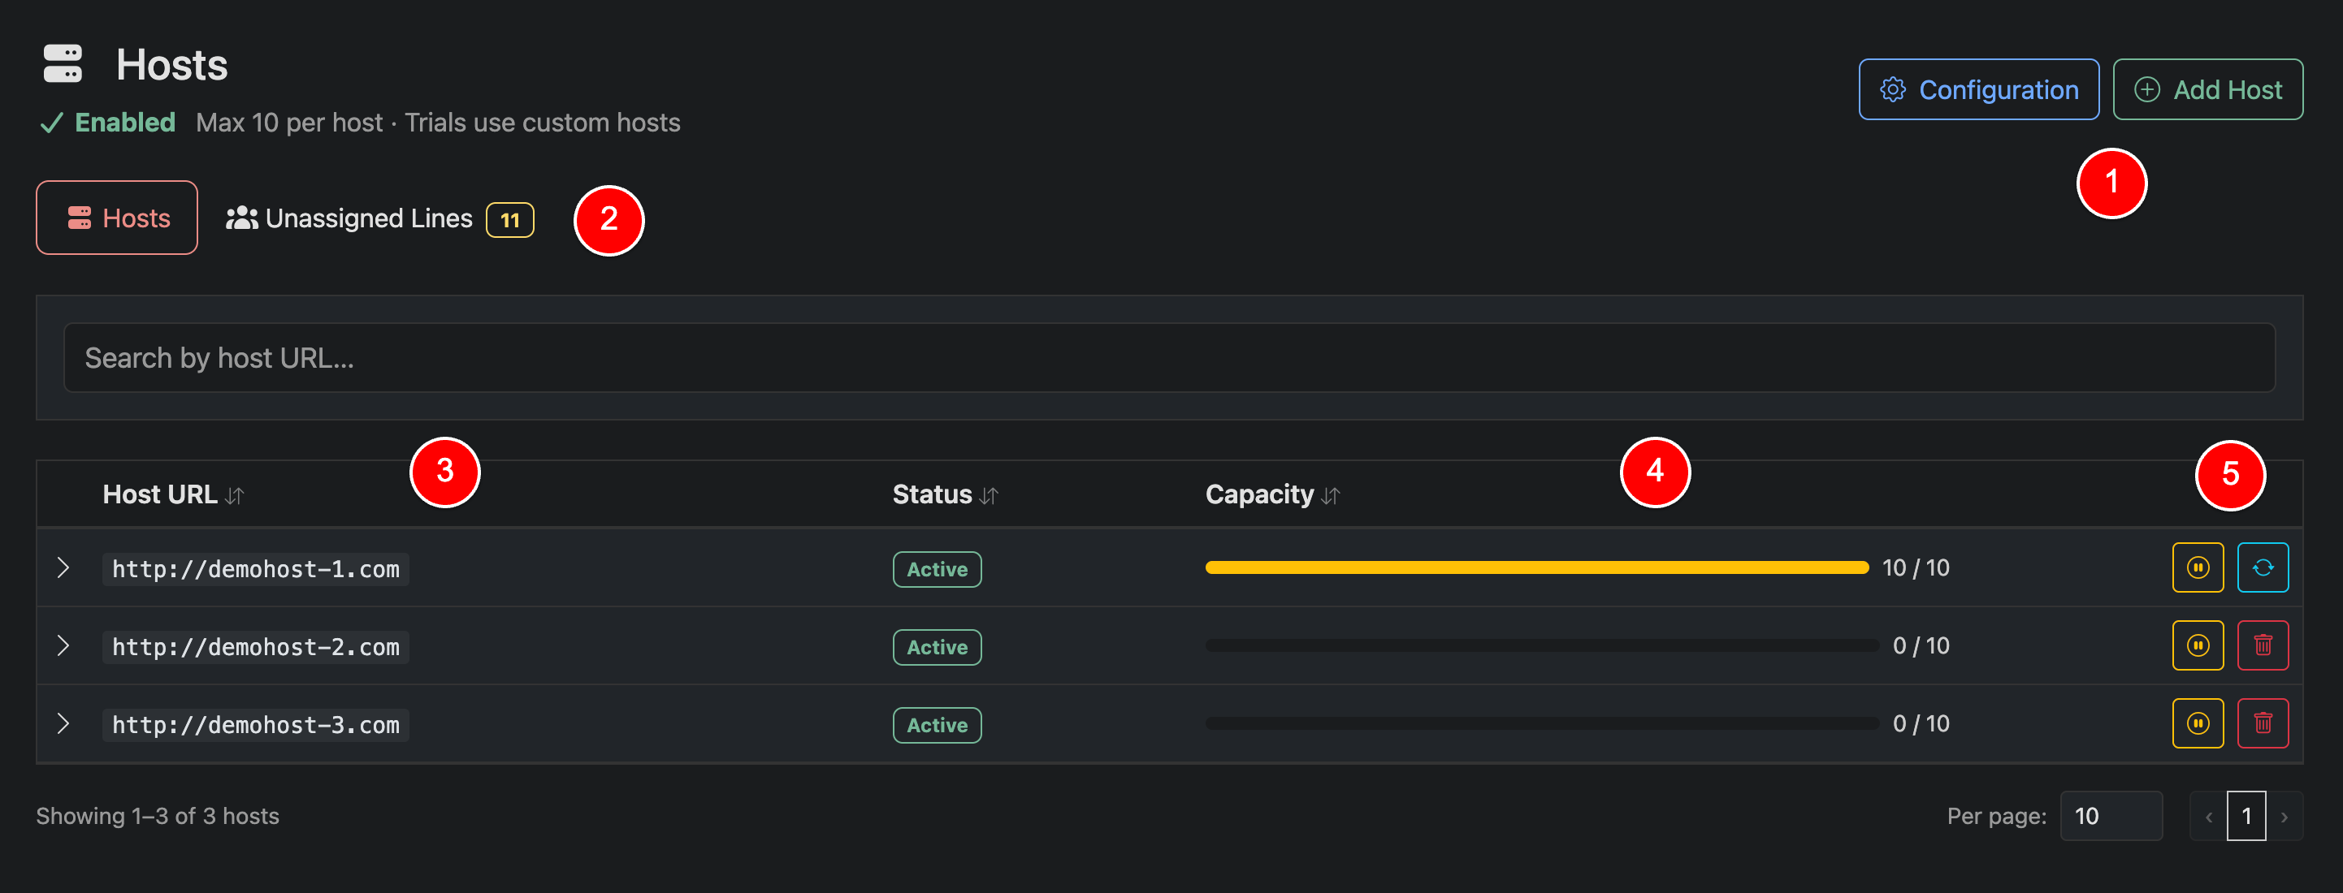Click the http://demohost-3.com URL
Image resolution: width=2343 pixels, height=893 pixels.
256,726
